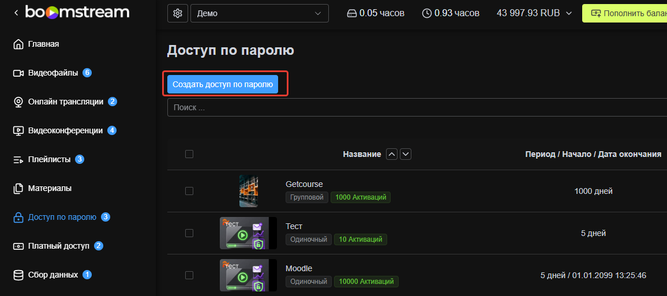Sort Название column descending with down arrow
This screenshot has width=667, height=296.
click(x=406, y=154)
